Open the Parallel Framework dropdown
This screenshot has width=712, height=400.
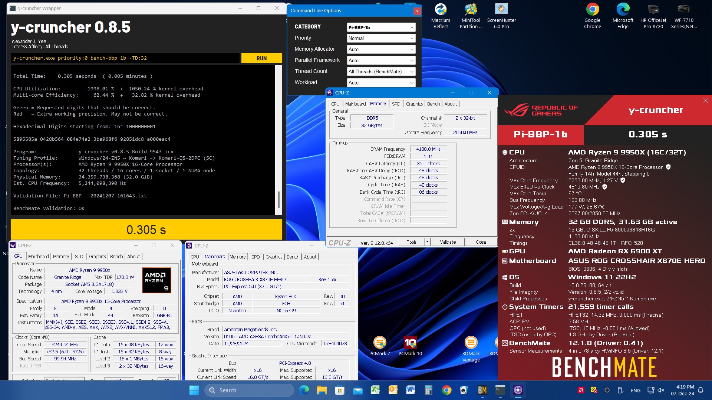click(x=381, y=60)
